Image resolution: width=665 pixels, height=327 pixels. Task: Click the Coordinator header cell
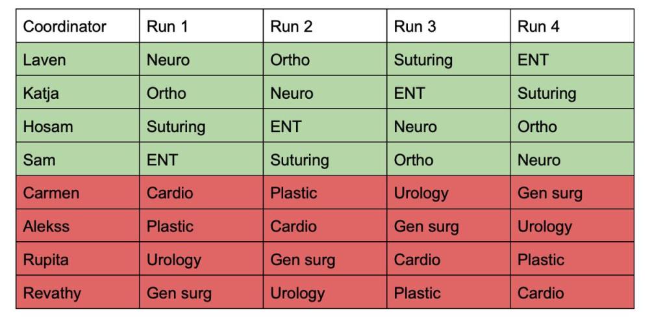pos(77,27)
